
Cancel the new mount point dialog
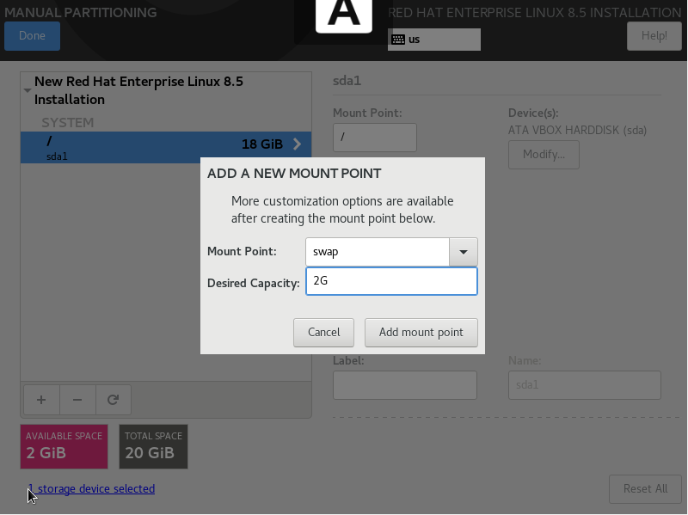pos(323,333)
